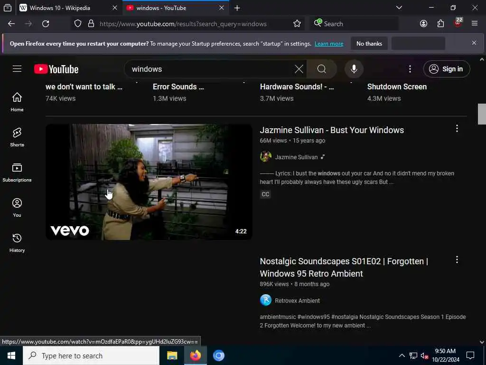Open the Firefox extensions menu
The width and height of the screenshot is (486, 365).
click(440, 24)
